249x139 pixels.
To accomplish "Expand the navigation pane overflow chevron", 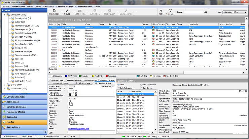I will [45, 132].
